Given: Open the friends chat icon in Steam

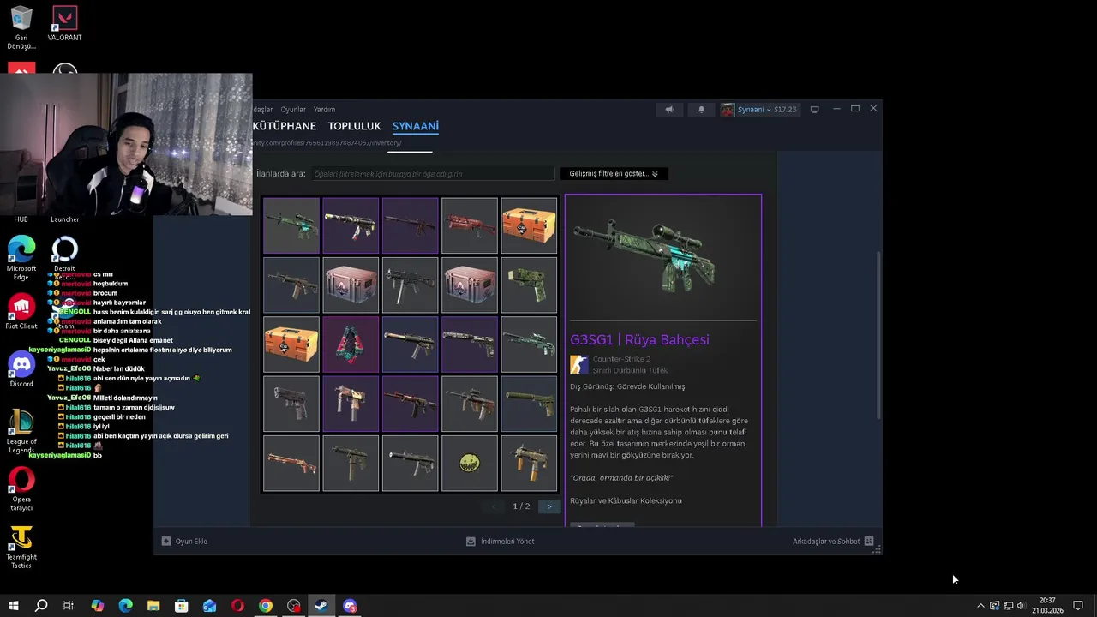Looking at the screenshot, I should [x=869, y=542].
